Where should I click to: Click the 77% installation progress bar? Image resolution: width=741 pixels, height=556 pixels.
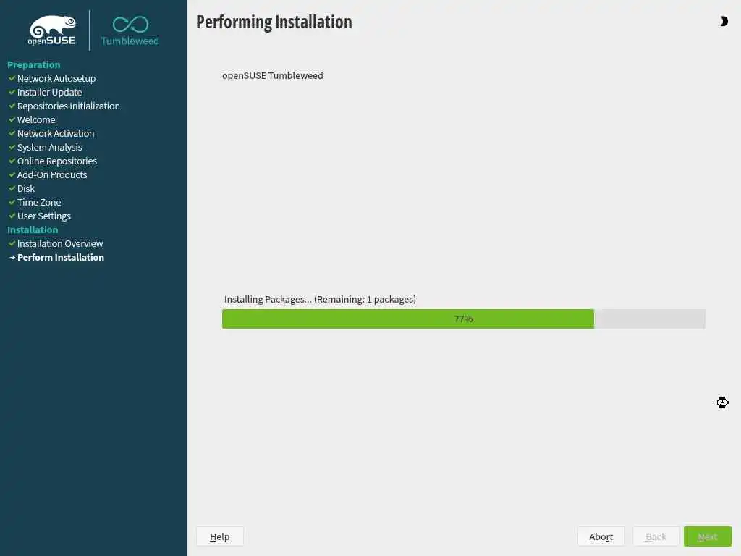464,319
